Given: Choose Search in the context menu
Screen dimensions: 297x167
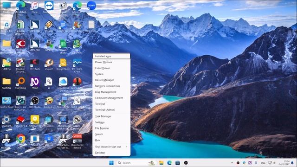Looking at the screenshot, I should (111, 134).
